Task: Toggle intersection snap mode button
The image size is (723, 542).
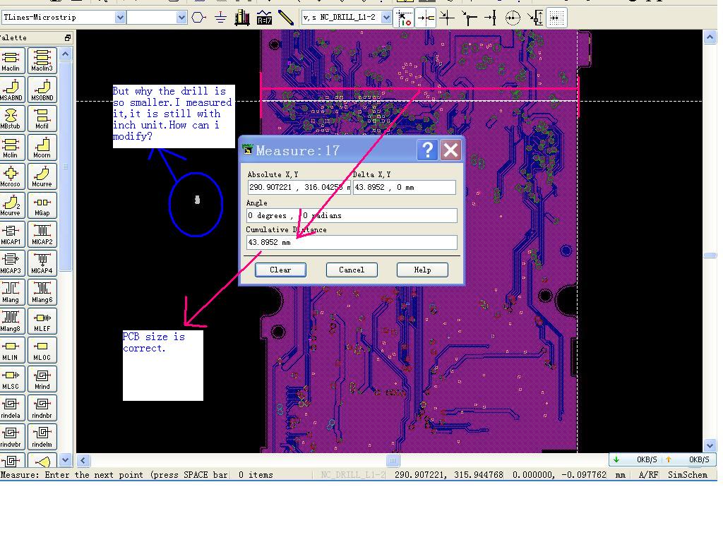Action: pyautogui.click(x=447, y=18)
